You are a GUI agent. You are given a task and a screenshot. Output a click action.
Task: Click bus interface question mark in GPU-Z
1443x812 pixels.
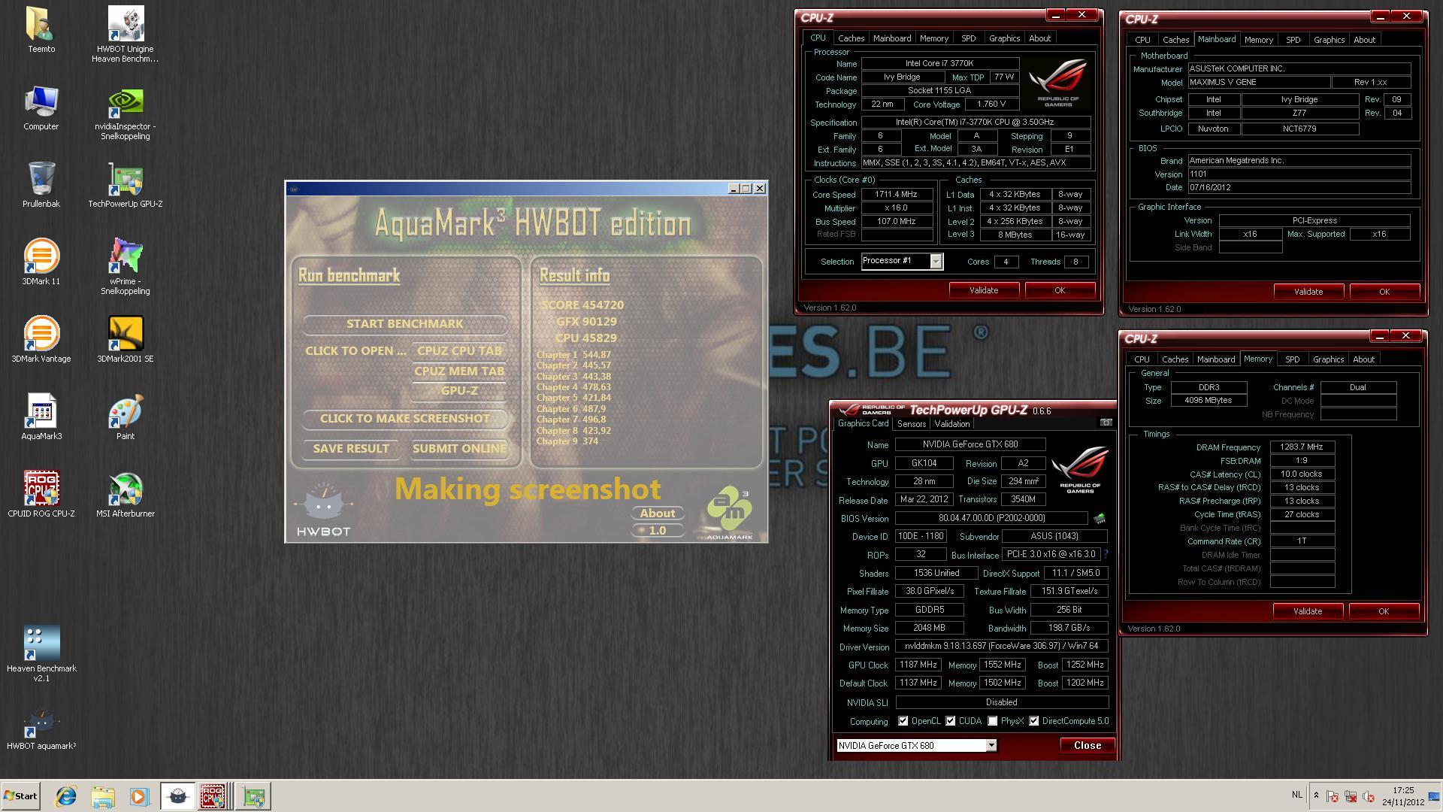pyautogui.click(x=1106, y=555)
